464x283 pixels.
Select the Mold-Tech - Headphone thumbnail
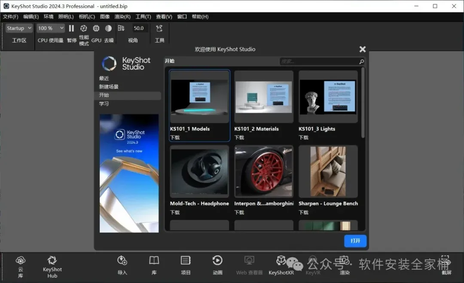pyautogui.click(x=199, y=172)
